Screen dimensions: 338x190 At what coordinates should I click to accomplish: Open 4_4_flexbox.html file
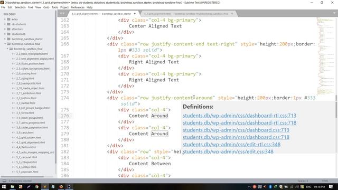click(26, 147)
